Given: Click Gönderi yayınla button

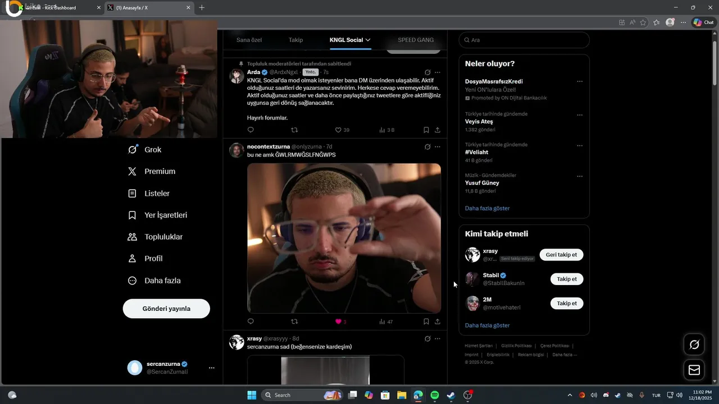Looking at the screenshot, I should pyautogui.click(x=166, y=309).
